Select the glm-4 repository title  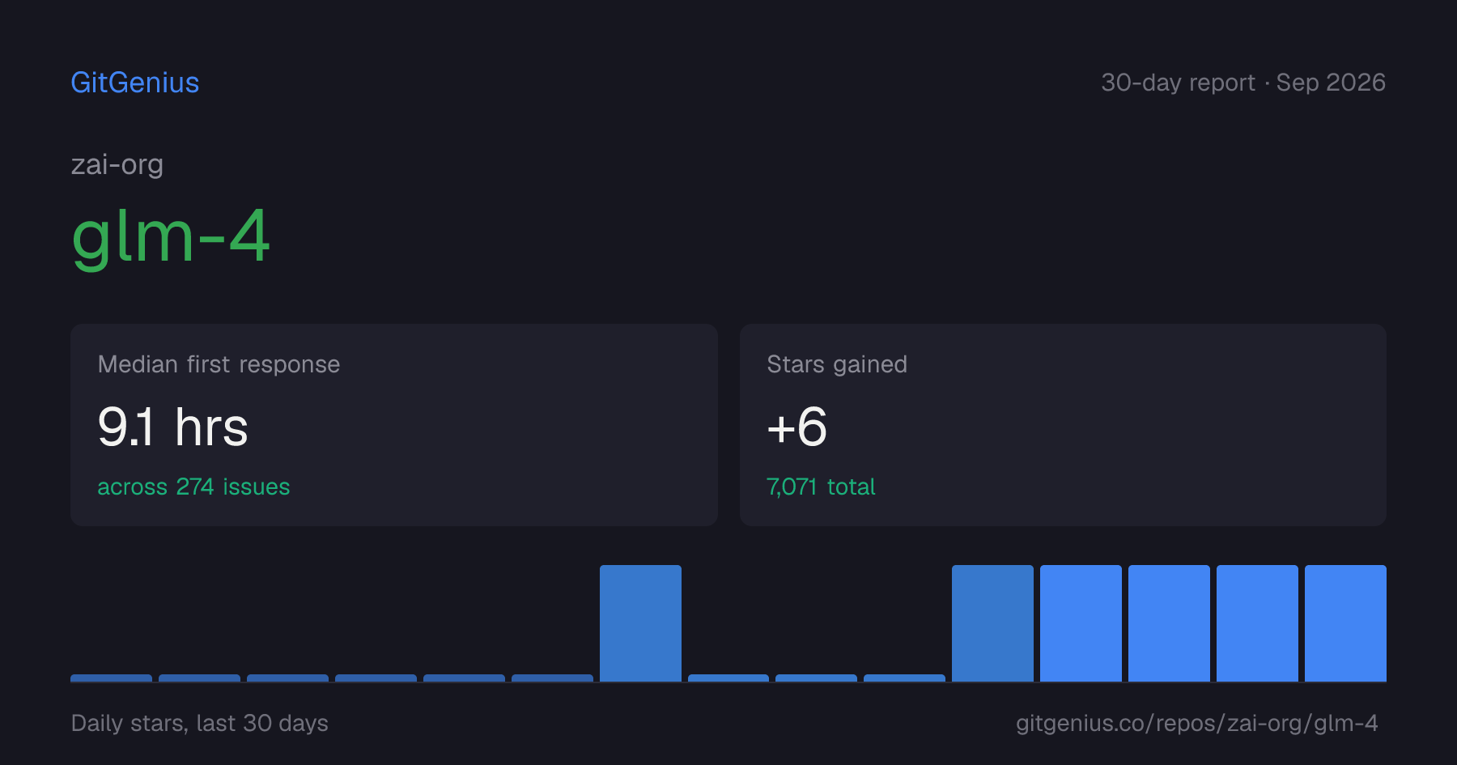point(170,236)
